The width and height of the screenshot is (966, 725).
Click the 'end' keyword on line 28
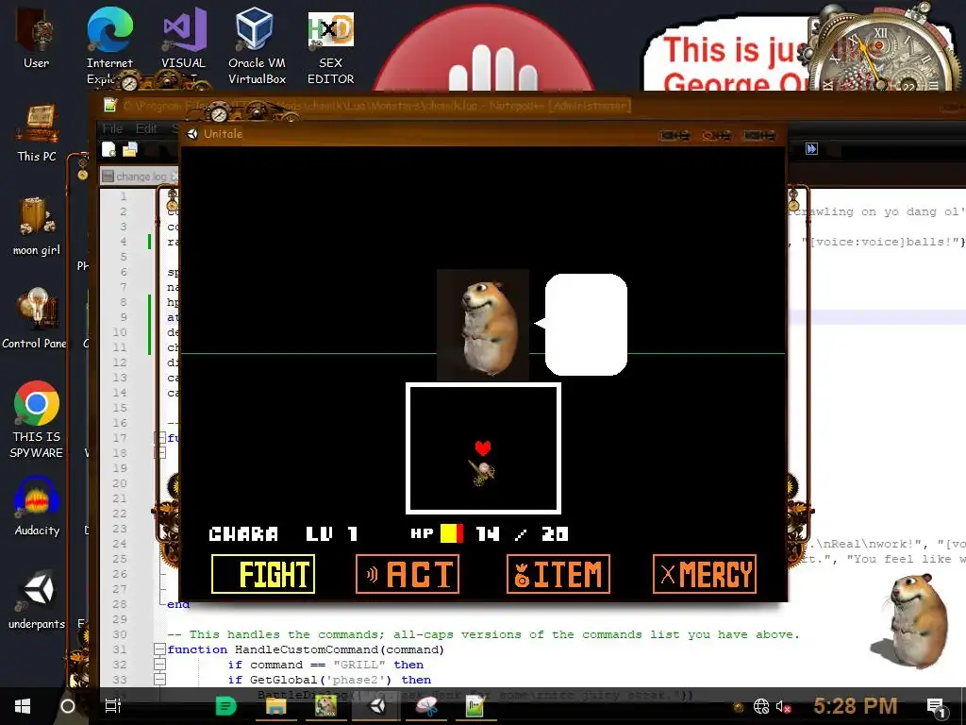(x=178, y=604)
